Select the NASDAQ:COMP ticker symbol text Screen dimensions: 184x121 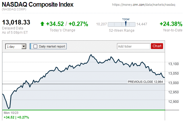tap(14, 10)
